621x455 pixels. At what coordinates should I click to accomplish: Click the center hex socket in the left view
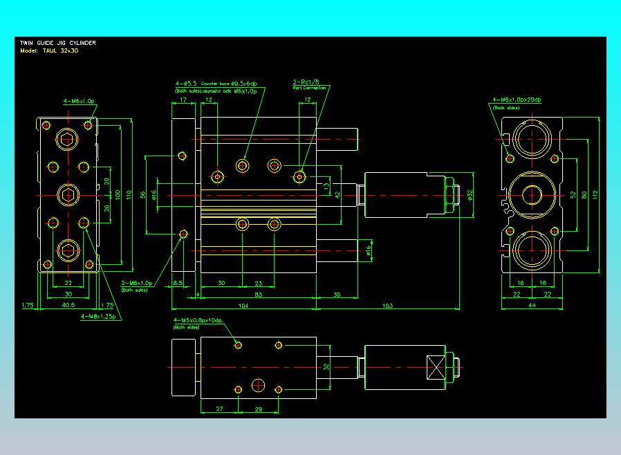(68, 195)
